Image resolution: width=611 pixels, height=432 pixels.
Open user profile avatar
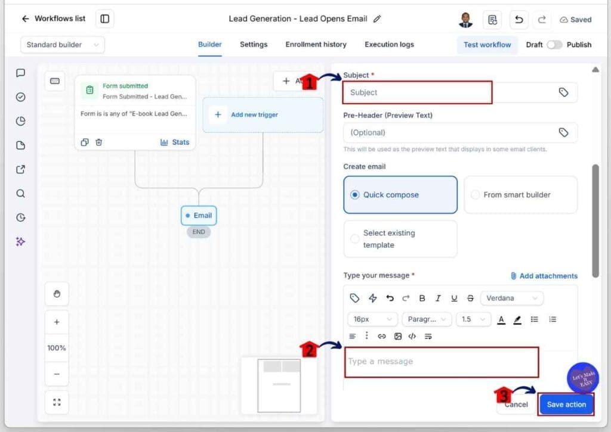point(465,20)
